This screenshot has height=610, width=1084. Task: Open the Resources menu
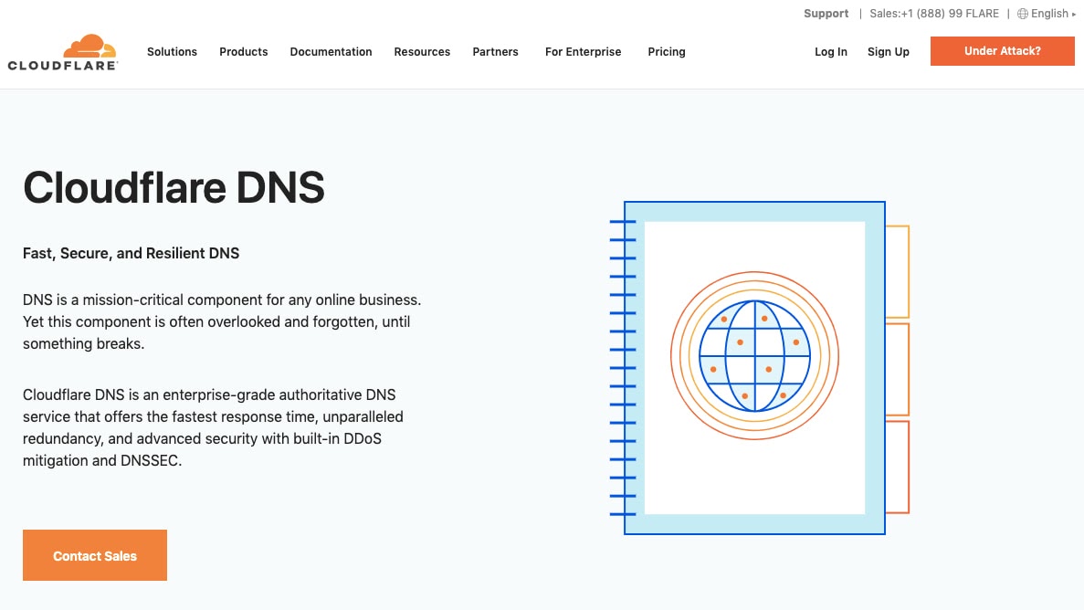[x=422, y=51]
